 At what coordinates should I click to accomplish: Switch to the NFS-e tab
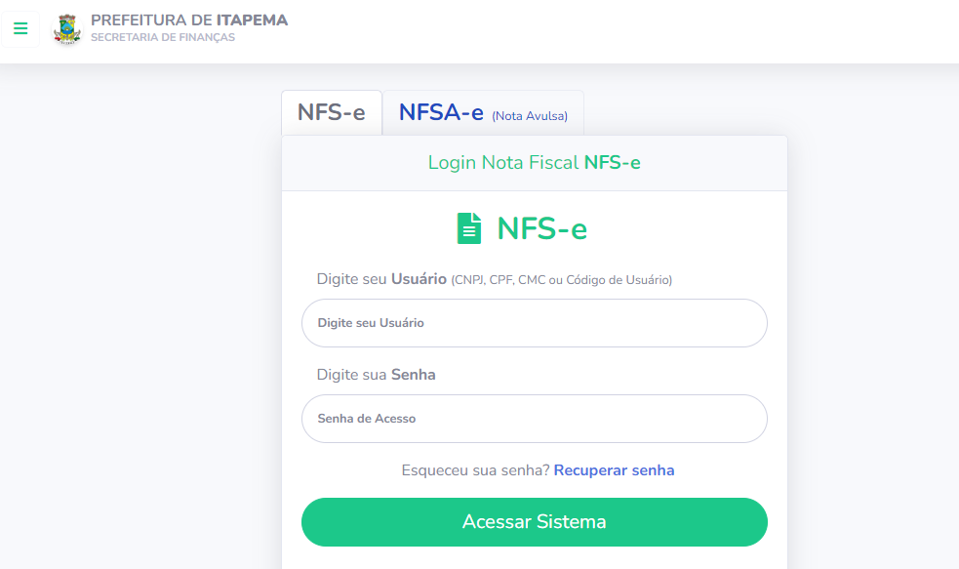[x=332, y=112]
